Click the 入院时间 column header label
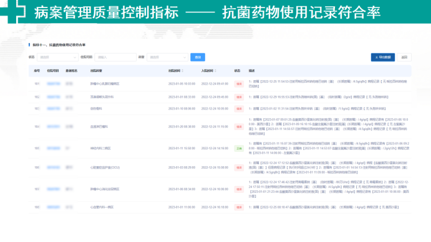This screenshot has height=242, width=431. point(207,71)
